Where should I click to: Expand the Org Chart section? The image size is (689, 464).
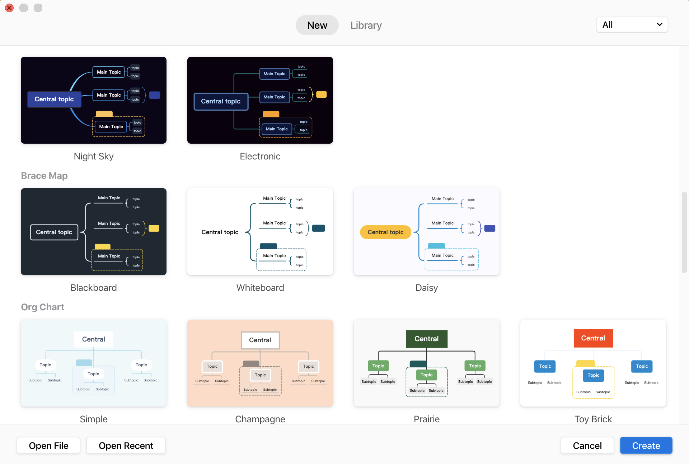[x=42, y=306]
